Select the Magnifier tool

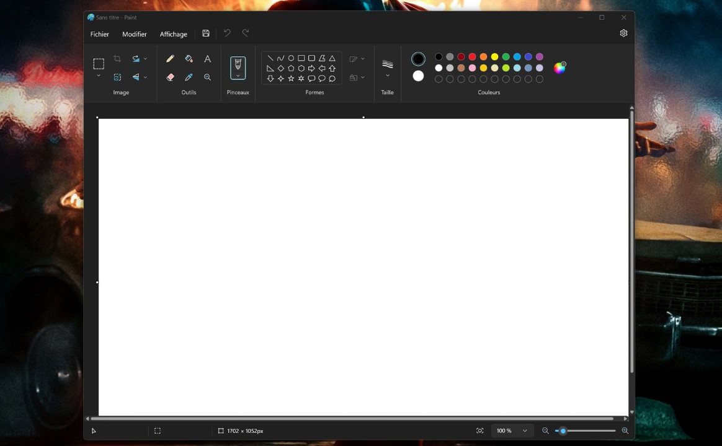208,77
